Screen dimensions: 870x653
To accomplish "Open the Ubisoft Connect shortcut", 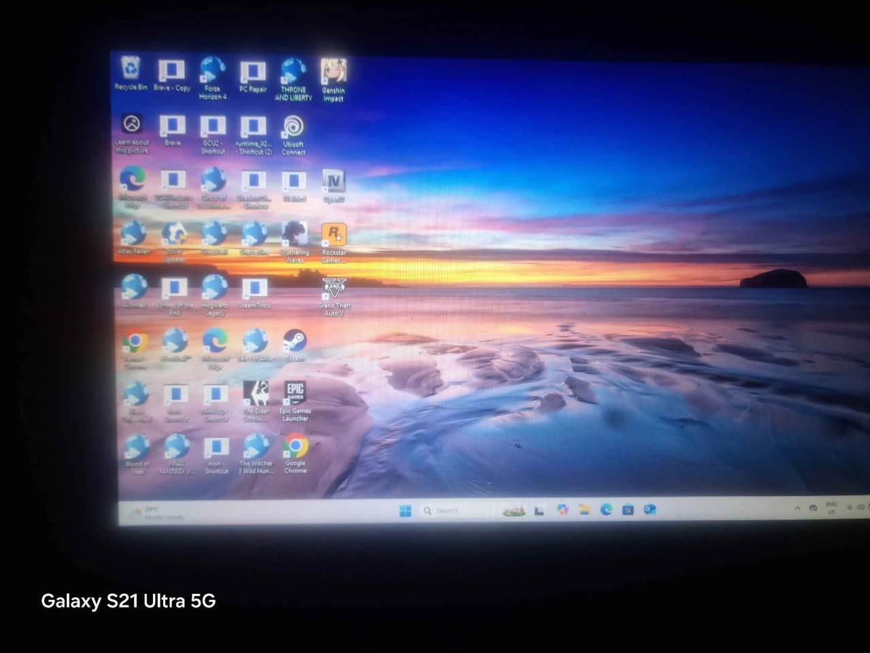I will [294, 127].
